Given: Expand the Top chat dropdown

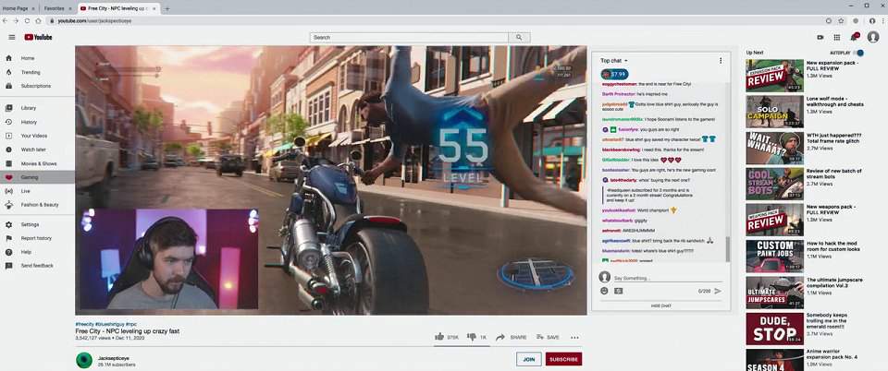Looking at the screenshot, I should 614,60.
